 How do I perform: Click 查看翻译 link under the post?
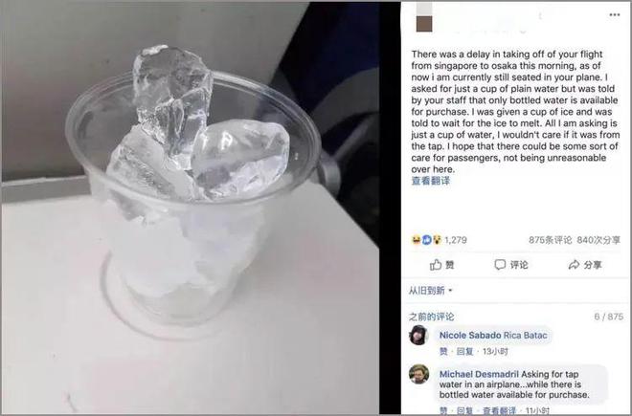pos(431,181)
